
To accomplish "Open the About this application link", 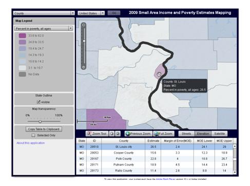I will pyautogui.click(x=31, y=143).
